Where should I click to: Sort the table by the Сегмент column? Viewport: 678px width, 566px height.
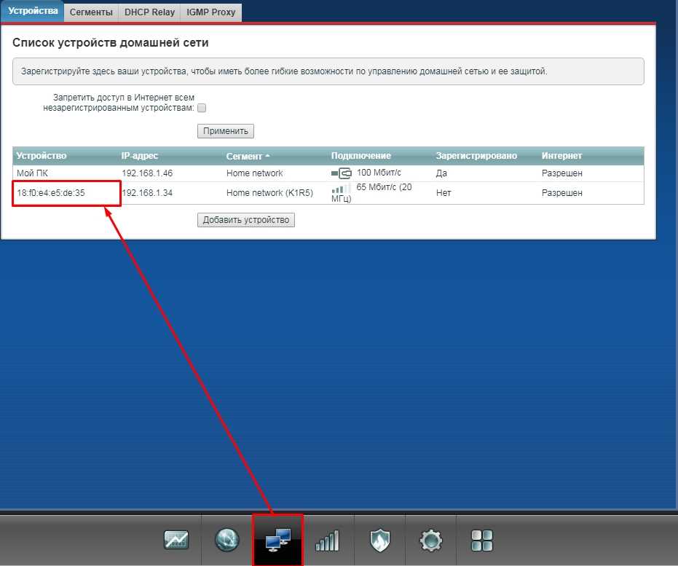pyautogui.click(x=248, y=156)
